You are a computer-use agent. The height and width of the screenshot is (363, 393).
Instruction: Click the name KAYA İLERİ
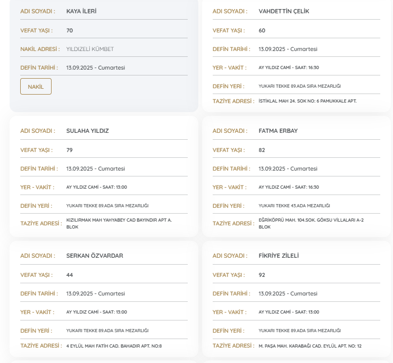click(81, 11)
